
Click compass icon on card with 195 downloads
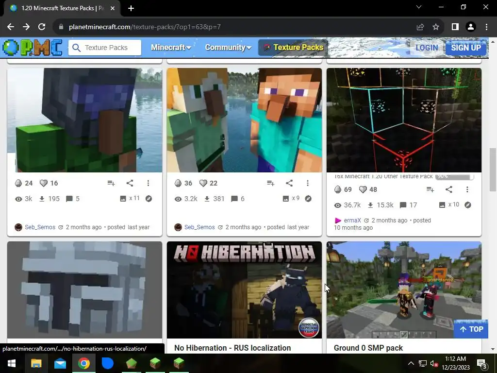[x=149, y=199]
